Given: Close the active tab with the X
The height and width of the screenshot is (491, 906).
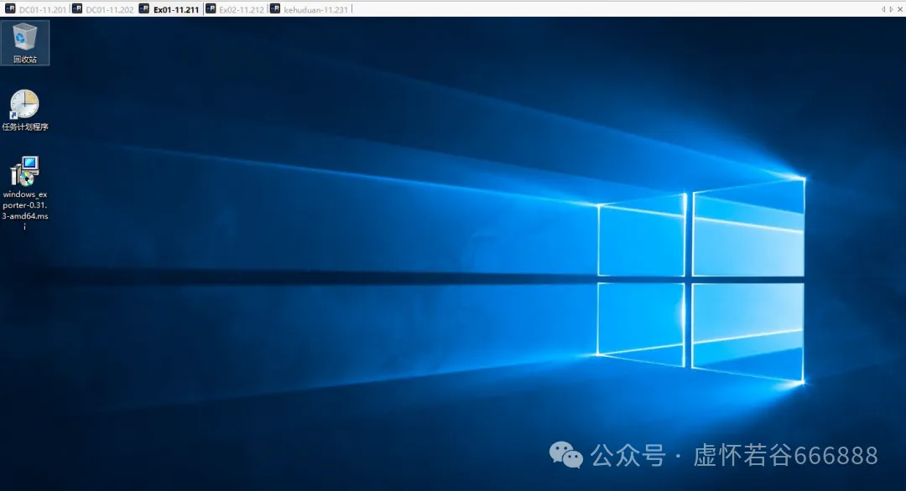Looking at the screenshot, I should click(x=900, y=9).
